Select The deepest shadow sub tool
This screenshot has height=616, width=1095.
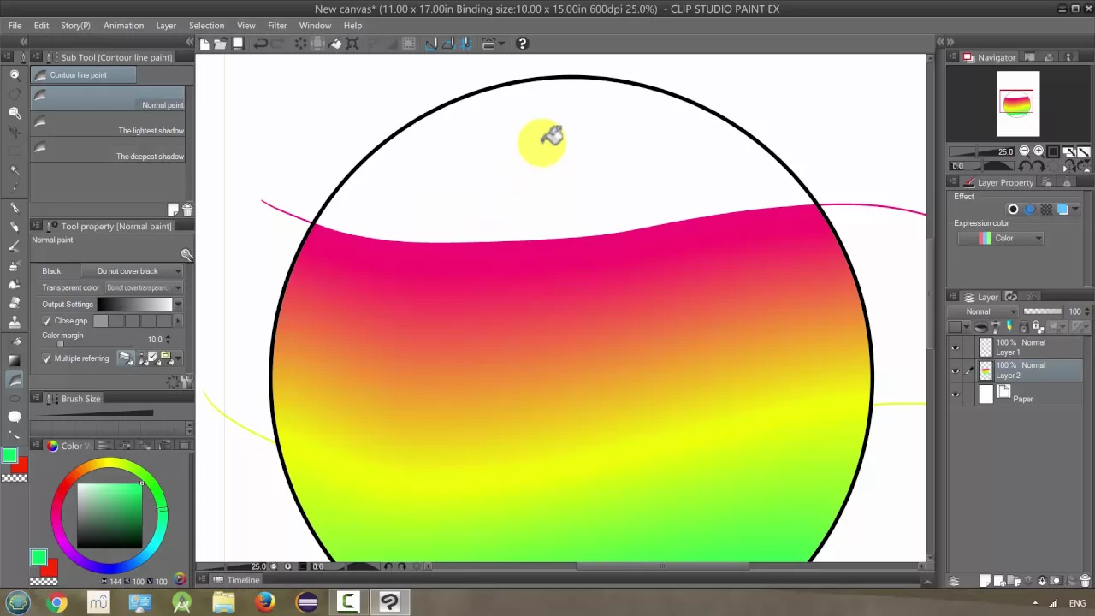click(108, 149)
